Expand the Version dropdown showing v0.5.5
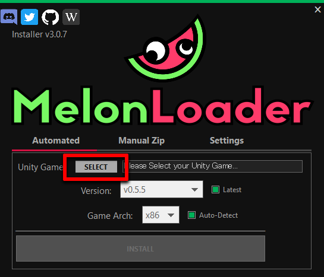The height and width of the screenshot is (277, 324). coord(162,189)
